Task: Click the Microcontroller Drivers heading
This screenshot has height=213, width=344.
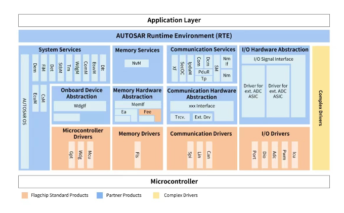Action: pos(83,134)
